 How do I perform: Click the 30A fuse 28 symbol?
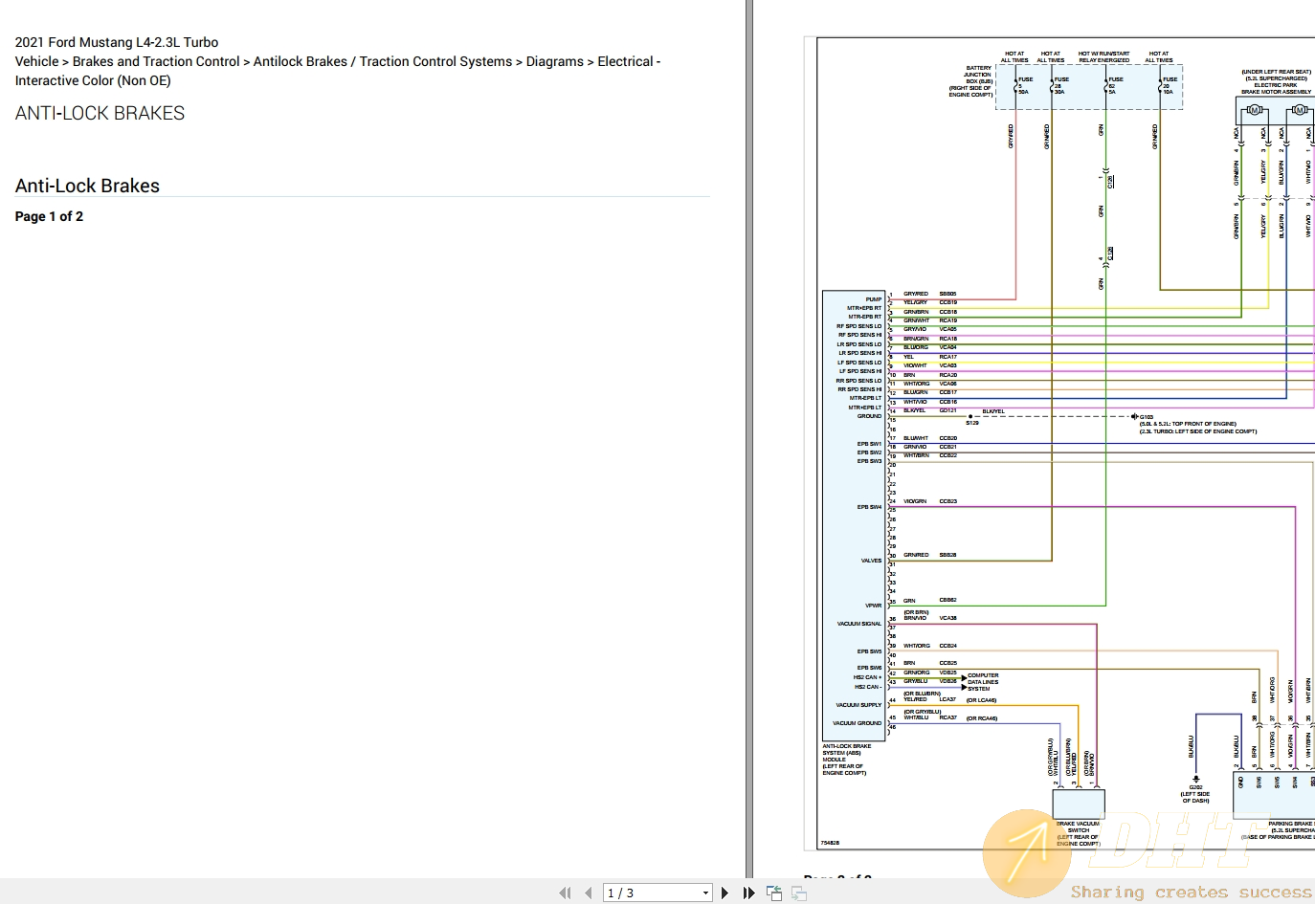click(x=1054, y=86)
